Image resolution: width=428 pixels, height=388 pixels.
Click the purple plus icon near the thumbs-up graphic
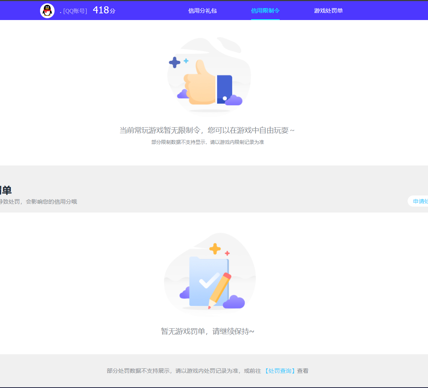coord(174,62)
